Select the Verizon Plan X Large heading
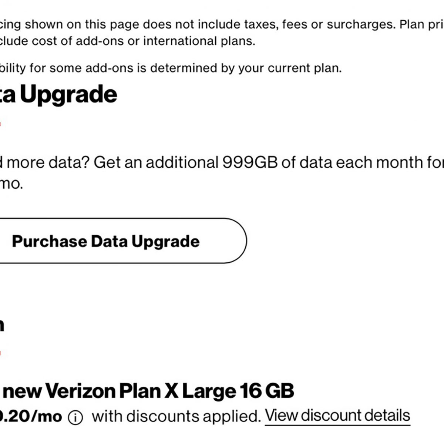Image resolution: width=444 pixels, height=444 pixels. (148, 391)
